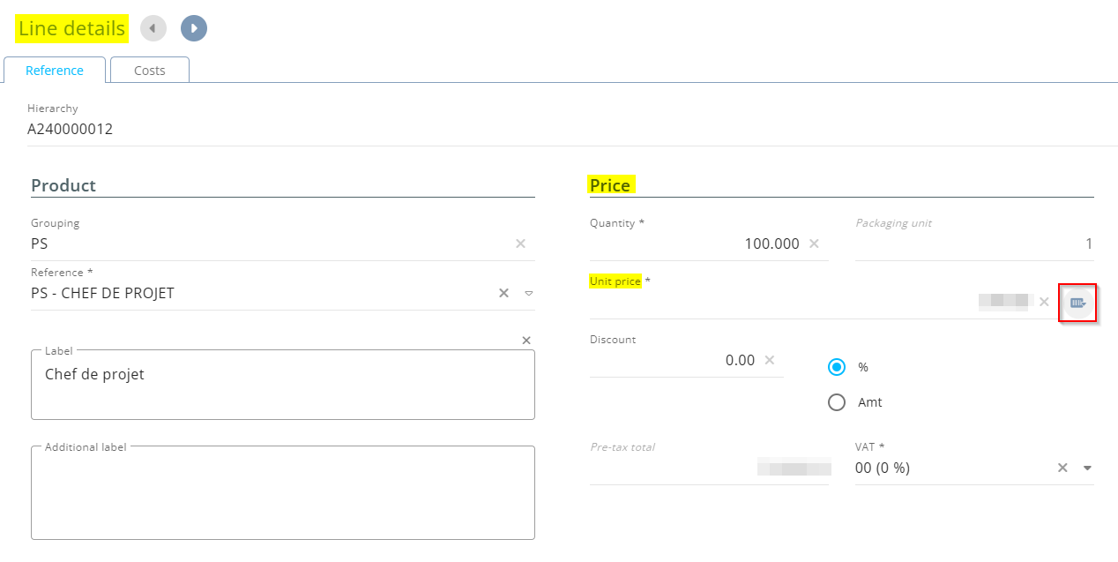This screenshot has height=562, width=1118.
Task: Go to previous line with left arrow
Action: pos(153,28)
